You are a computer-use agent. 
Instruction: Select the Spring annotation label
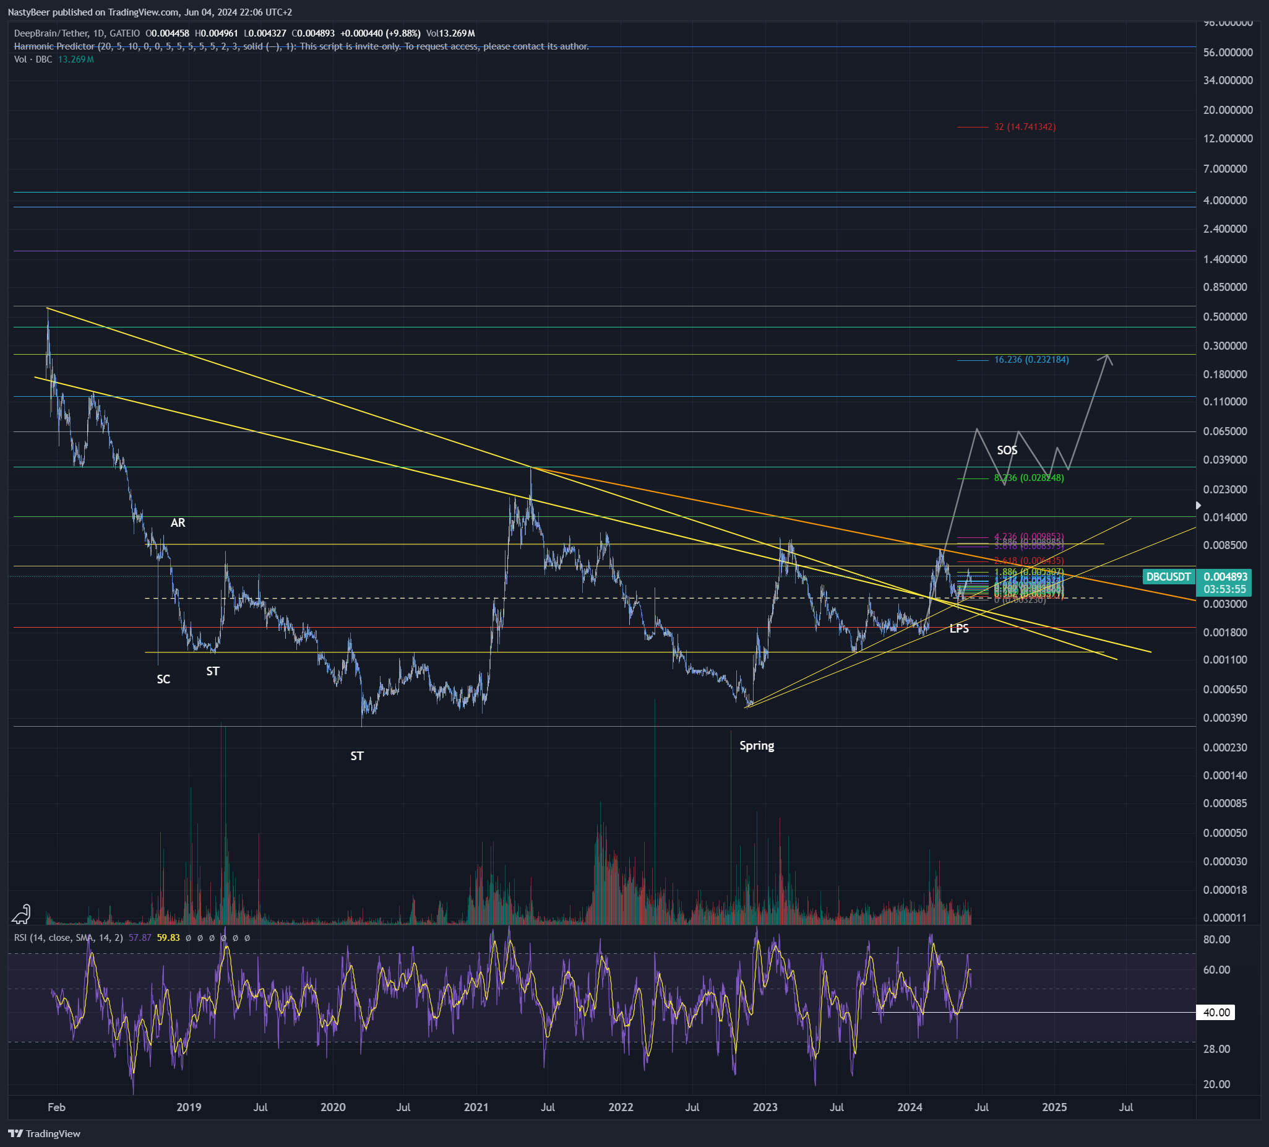(757, 746)
